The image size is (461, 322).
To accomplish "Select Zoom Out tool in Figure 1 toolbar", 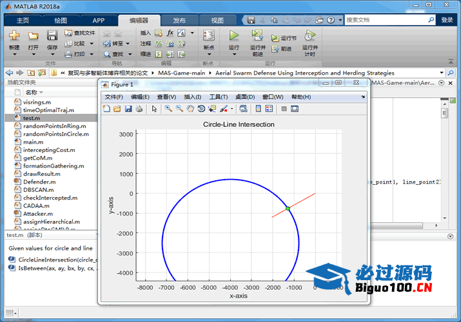I will (x=179, y=109).
